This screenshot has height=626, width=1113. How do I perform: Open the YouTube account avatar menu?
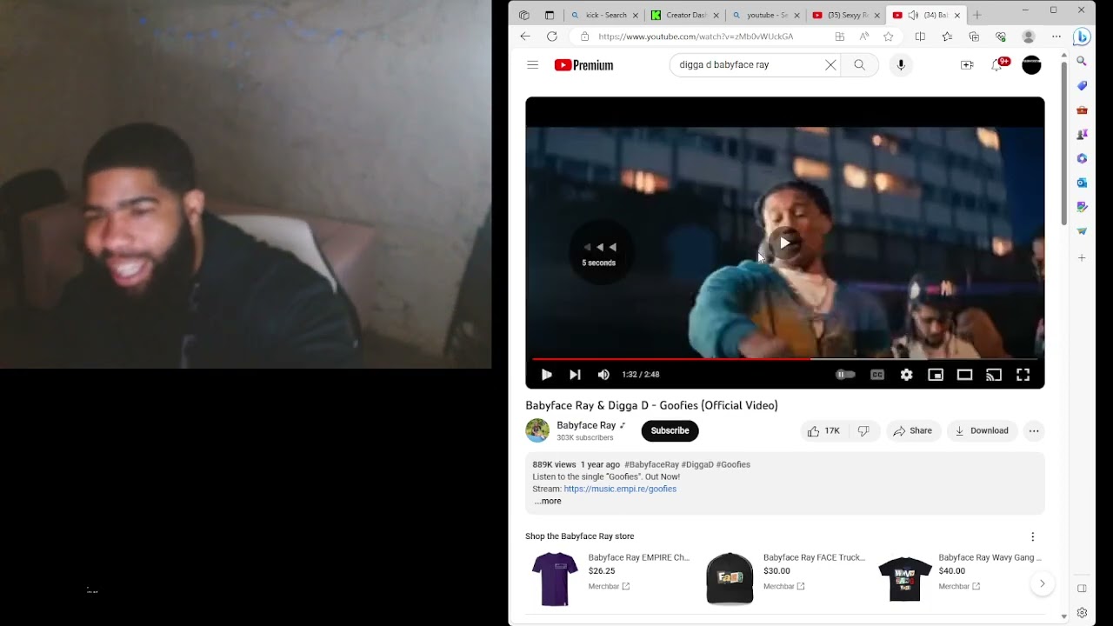click(x=1031, y=65)
